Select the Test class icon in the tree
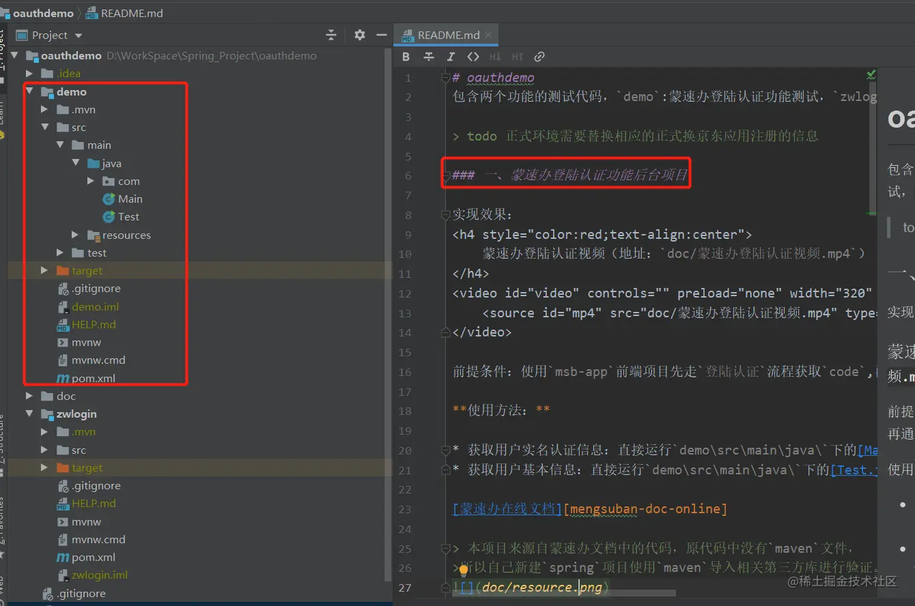Image resolution: width=915 pixels, height=606 pixels. 109,217
